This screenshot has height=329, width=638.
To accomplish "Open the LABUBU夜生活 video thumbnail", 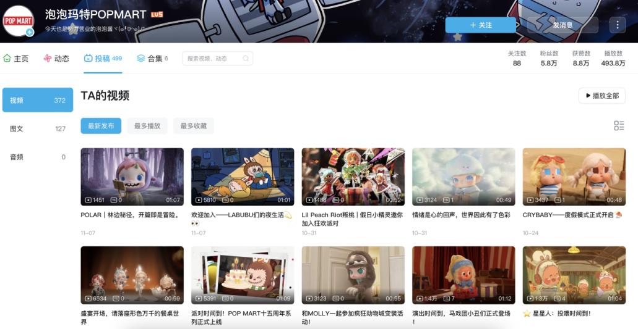I will point(243,177).
